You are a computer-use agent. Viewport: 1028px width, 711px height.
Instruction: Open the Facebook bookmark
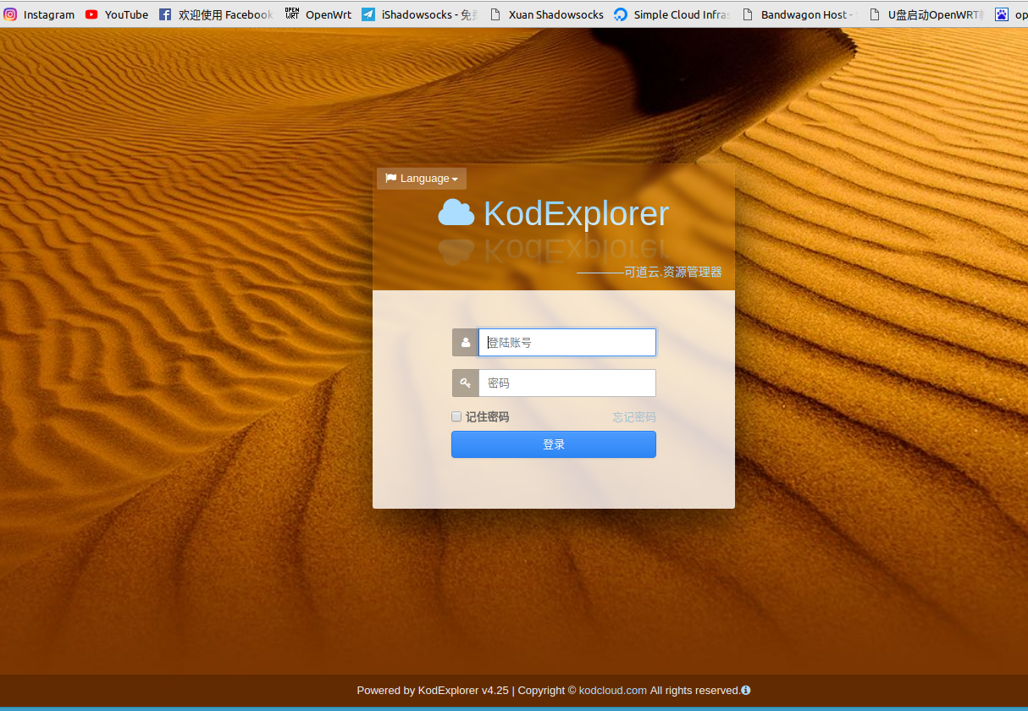[x=216, y=14]
